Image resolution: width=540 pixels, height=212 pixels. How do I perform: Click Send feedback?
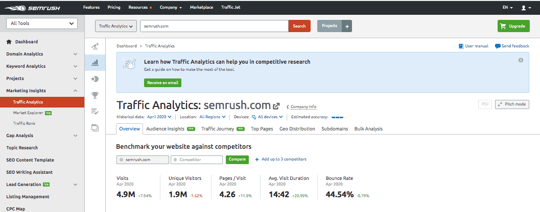tap(512, 46)
